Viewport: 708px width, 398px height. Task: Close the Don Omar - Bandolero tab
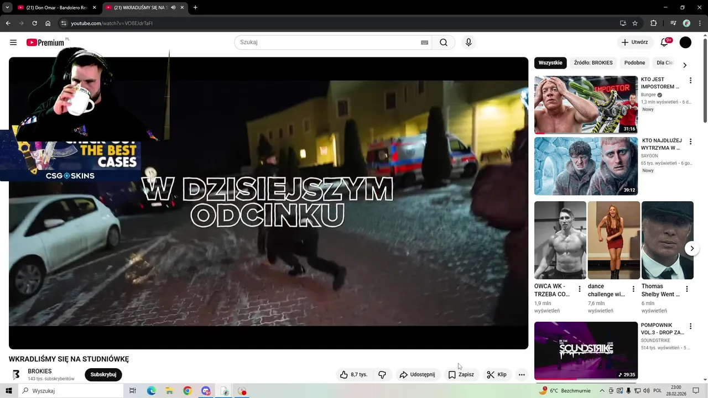[x=94, y=8]
